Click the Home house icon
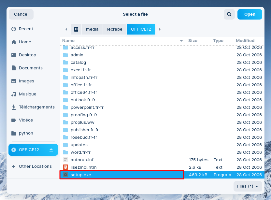271x200 pixels. (x=14, y=42)
